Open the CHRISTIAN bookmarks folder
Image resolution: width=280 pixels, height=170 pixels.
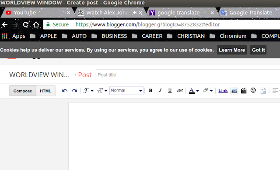pos(186,36)
